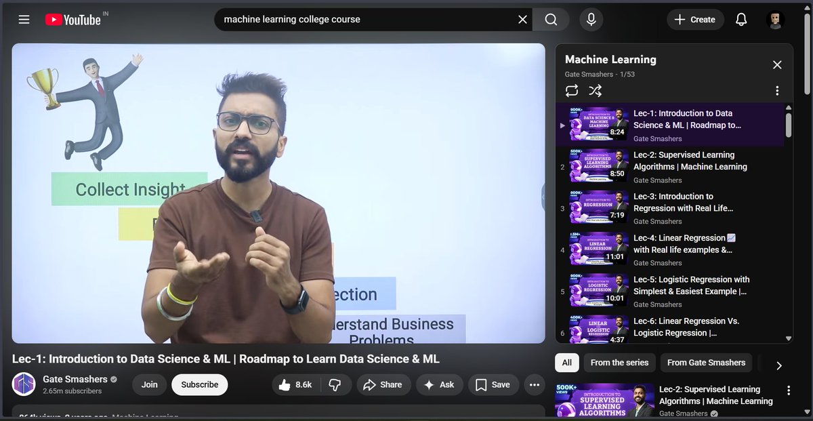Like the video with thumbs up
Viewport: 813px width, 421px height.
tap(295, 384)
